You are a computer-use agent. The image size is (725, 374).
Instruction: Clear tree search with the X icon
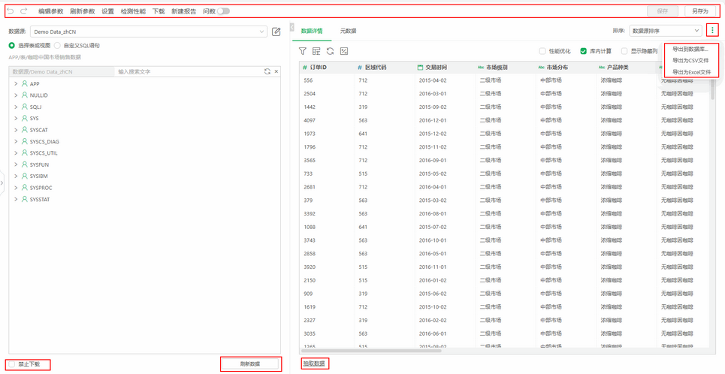[x=276, y=71]
